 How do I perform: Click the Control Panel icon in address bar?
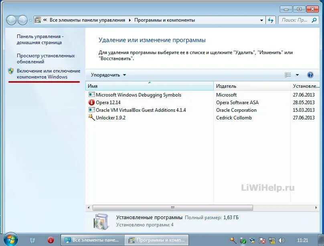[38, 20]
